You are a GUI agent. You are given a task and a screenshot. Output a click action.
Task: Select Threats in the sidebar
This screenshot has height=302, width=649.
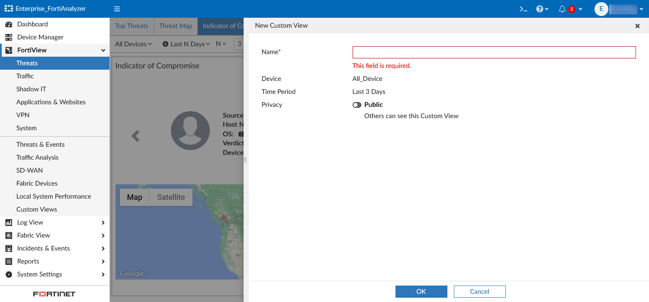click(55, 63)
